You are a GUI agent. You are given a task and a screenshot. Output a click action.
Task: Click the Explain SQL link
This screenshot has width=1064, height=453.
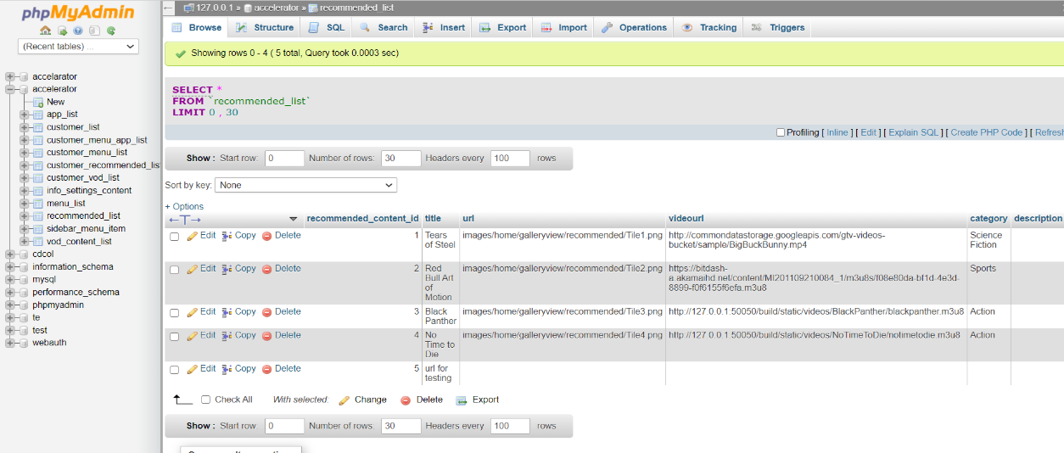click(914, 132)
